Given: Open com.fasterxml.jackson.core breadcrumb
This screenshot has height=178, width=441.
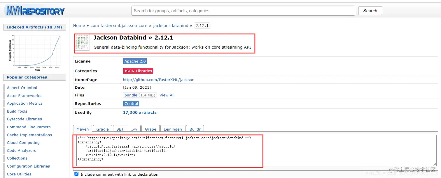Looking at the screenshot, I should click(119, 26).
